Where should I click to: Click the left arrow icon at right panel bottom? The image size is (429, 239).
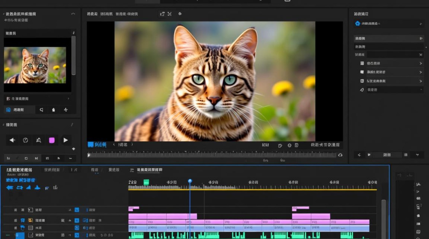359,155
